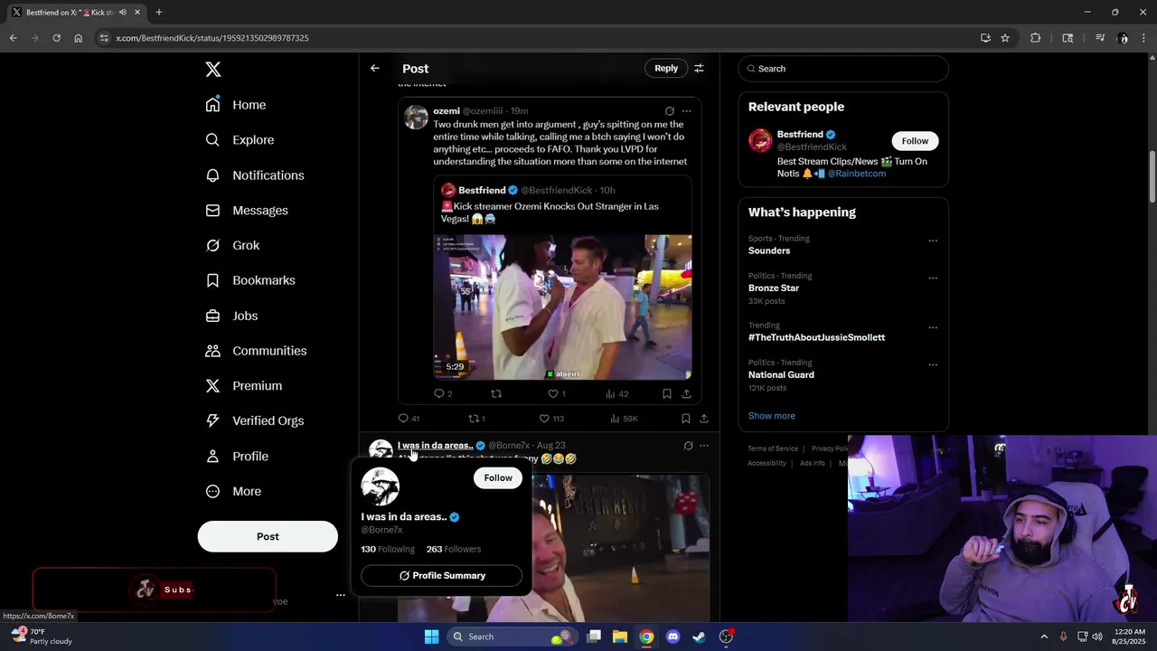The image size is (1157, 651).
Task: Open Terms of Service footer link
Action: click(x=773, y=448)
